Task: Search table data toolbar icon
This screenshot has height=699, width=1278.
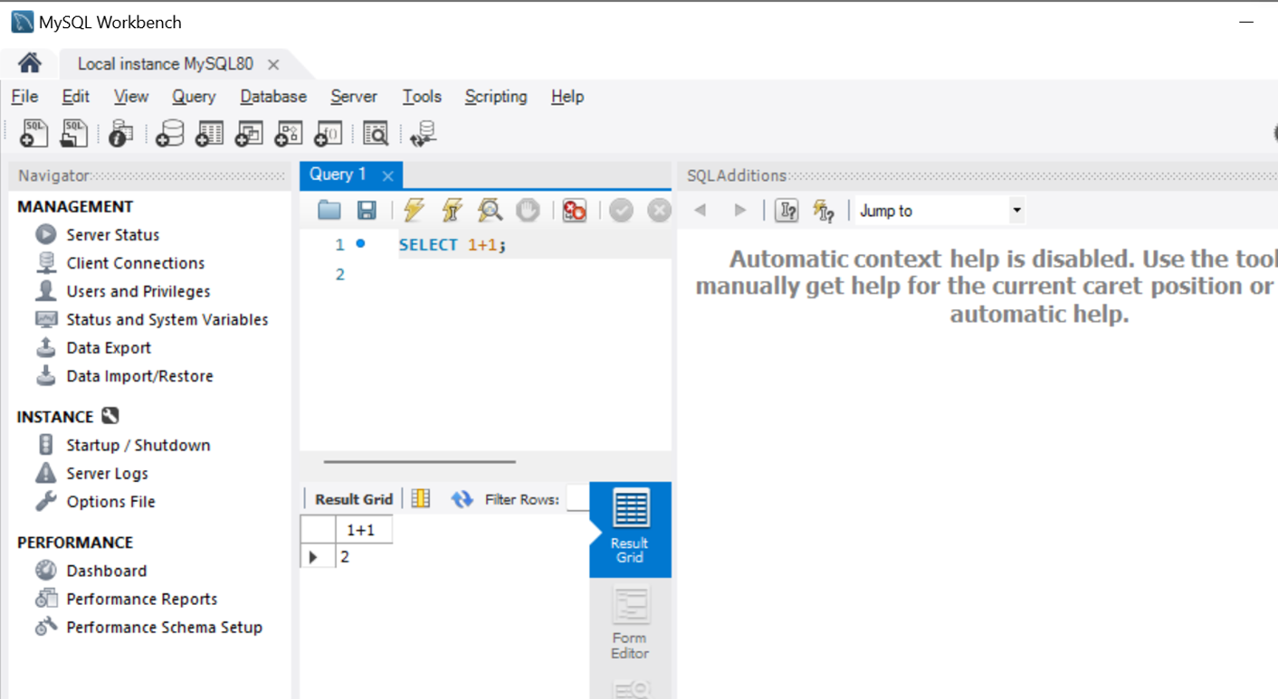Action: [x=376, y=133]
